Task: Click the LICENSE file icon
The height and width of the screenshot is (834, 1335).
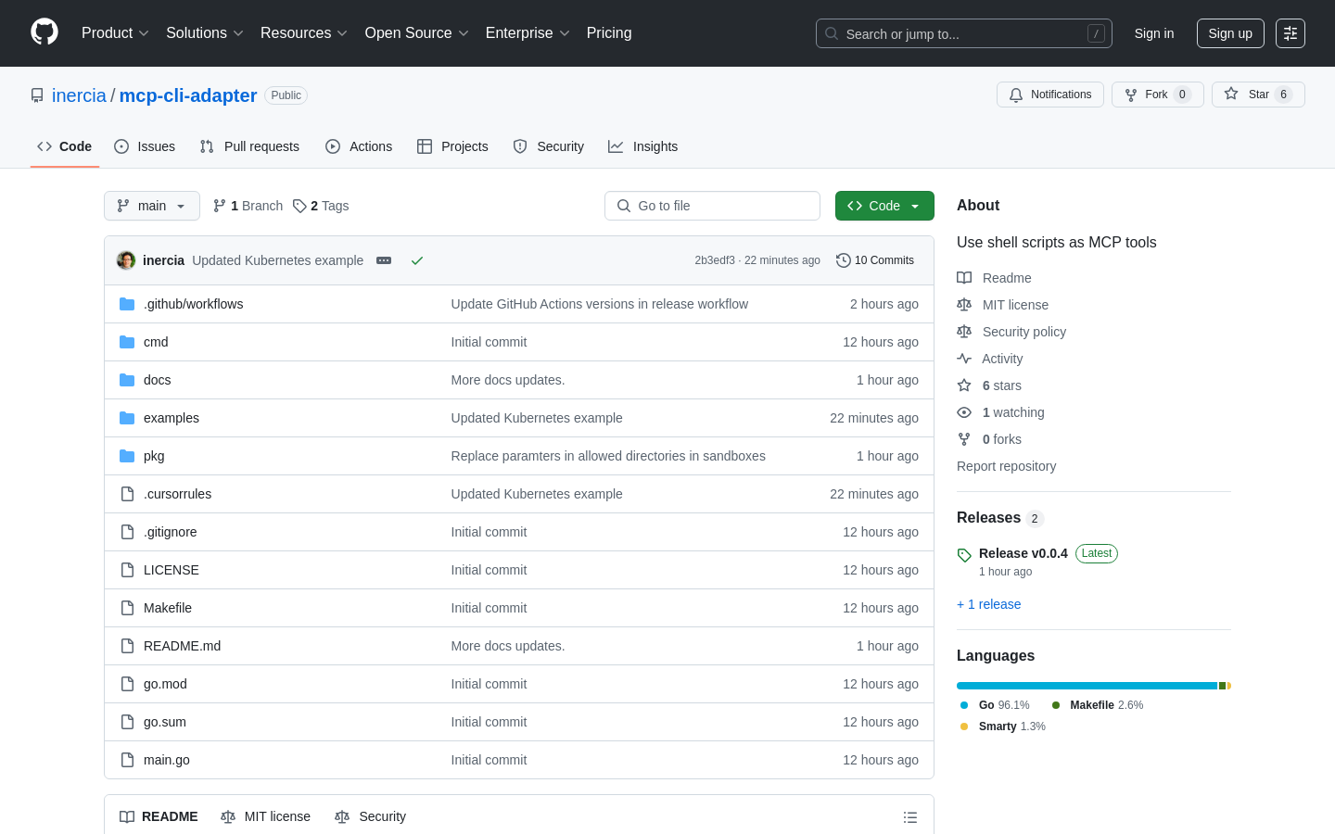Action: pos(127,570)
